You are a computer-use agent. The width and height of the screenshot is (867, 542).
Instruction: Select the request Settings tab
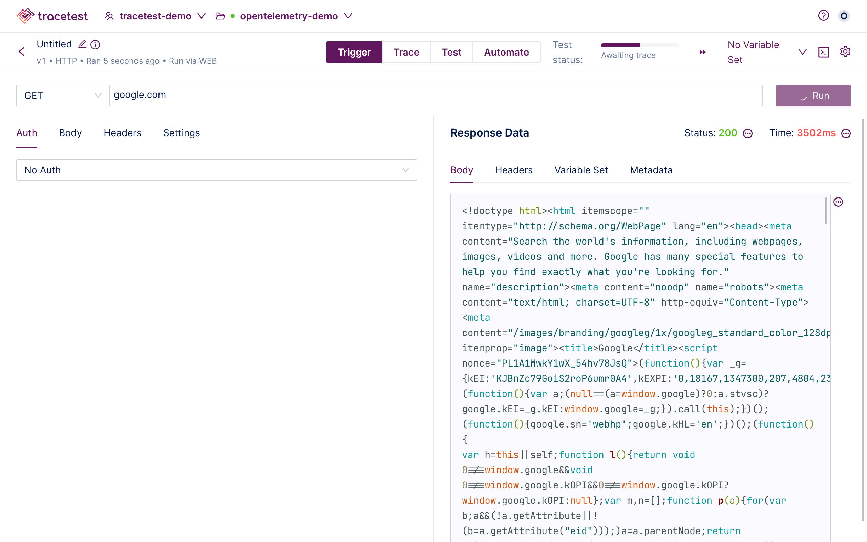point(181,133)
